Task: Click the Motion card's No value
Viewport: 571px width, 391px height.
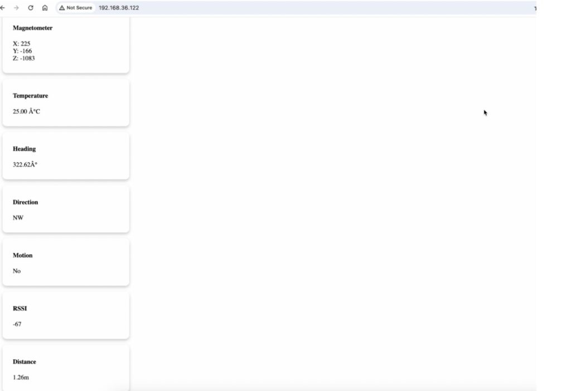Action: [17, 271]
